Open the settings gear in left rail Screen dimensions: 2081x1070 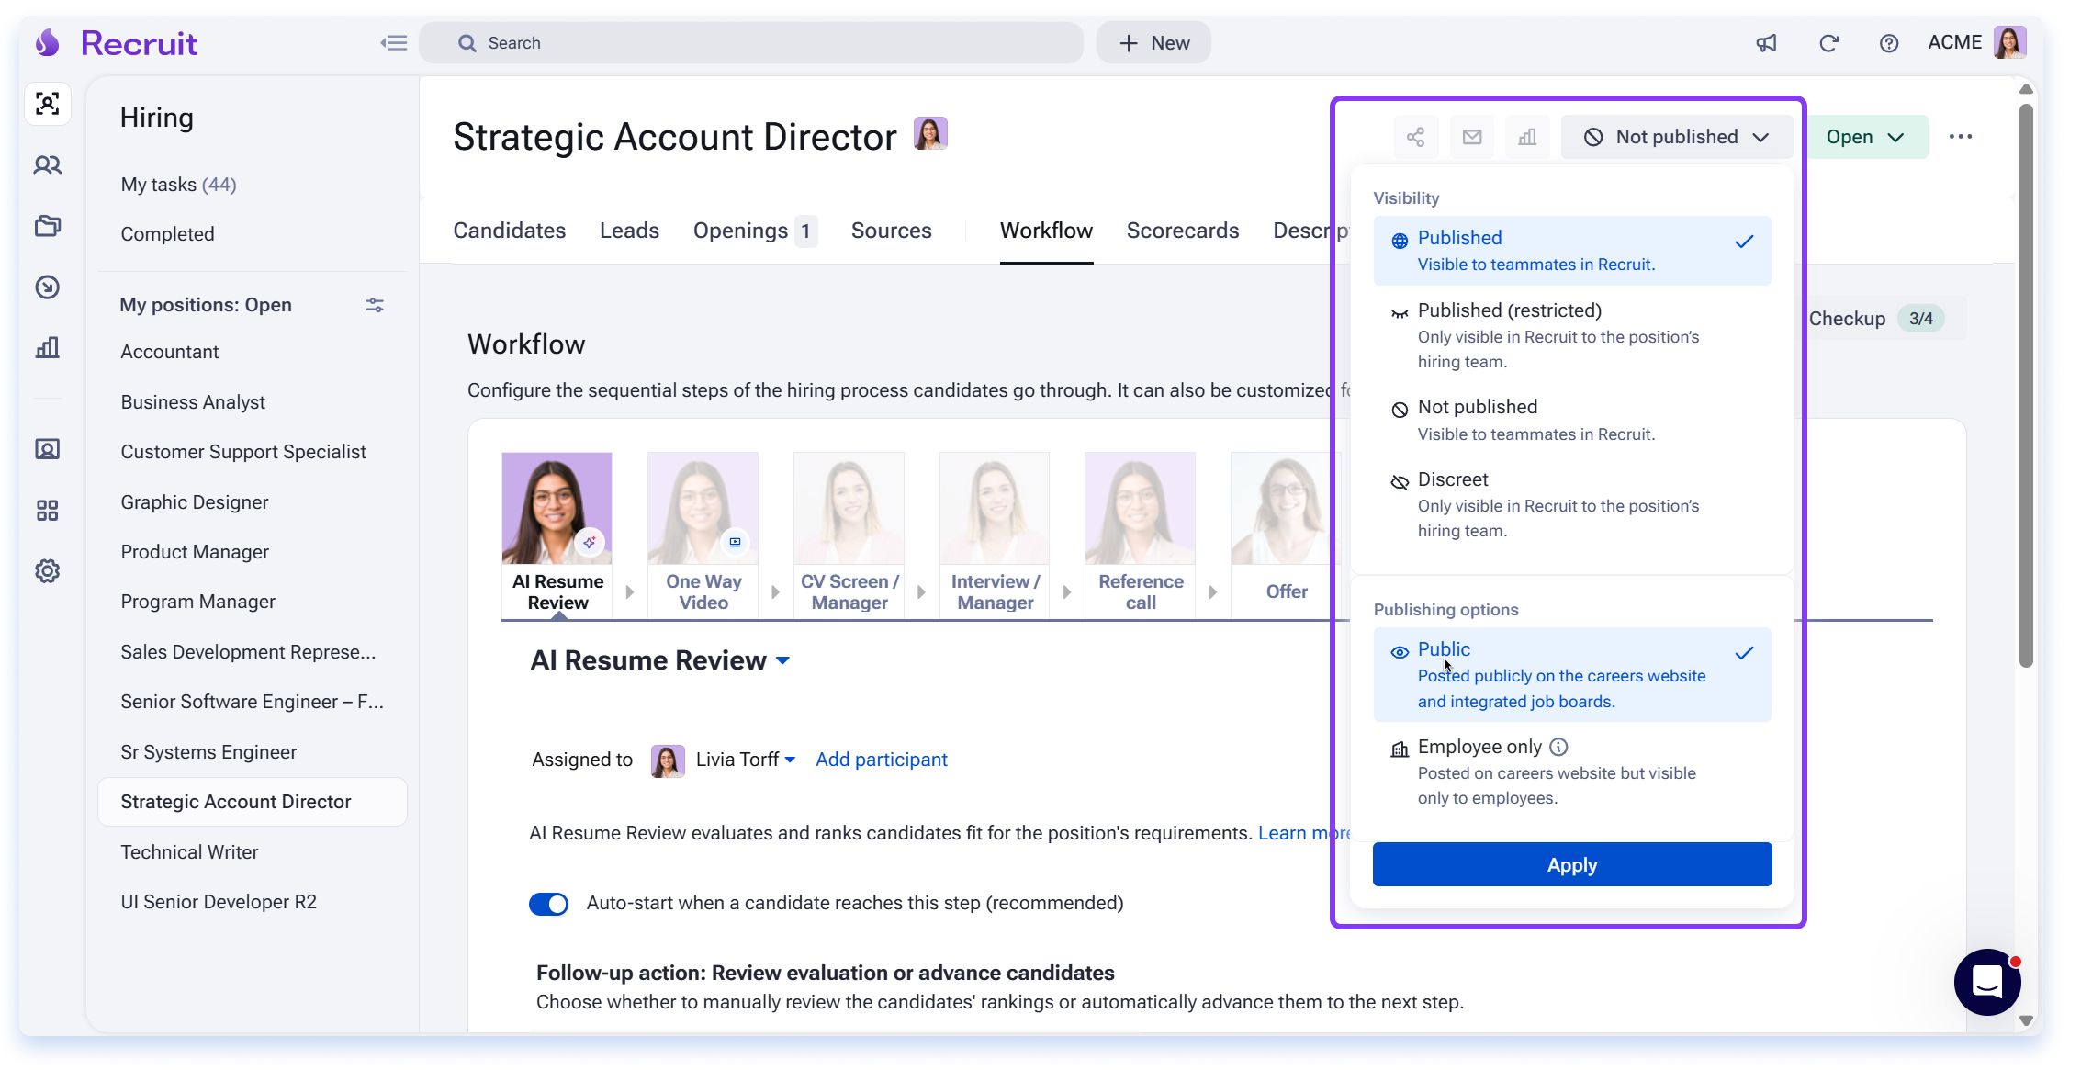[x=48, y=571]
